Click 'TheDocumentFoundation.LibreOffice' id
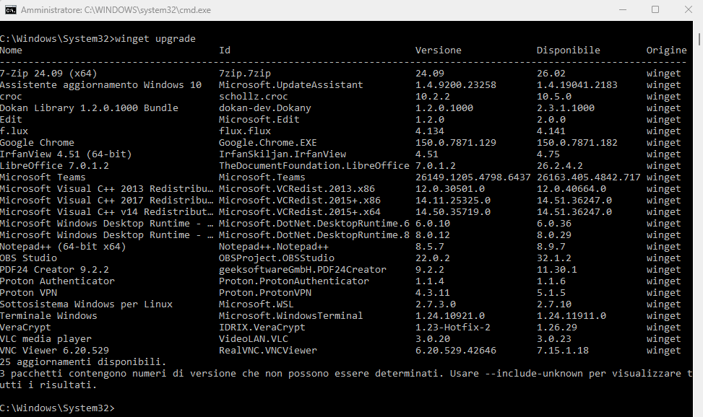The width and height of the screenshot is (703, 417). (314, 166)
